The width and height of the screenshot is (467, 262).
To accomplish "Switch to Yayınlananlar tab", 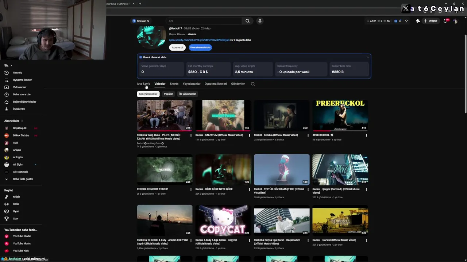I will pos(192,84).
